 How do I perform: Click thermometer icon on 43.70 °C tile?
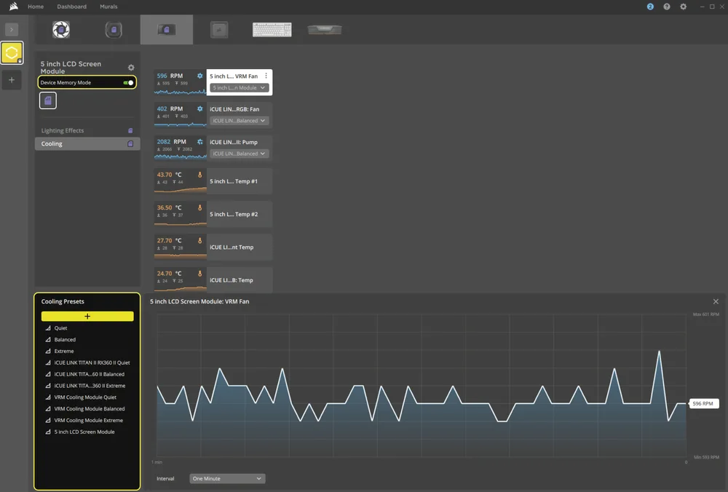pos(199,175)
